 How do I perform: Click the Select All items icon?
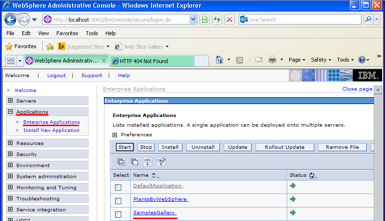point(121,162)
